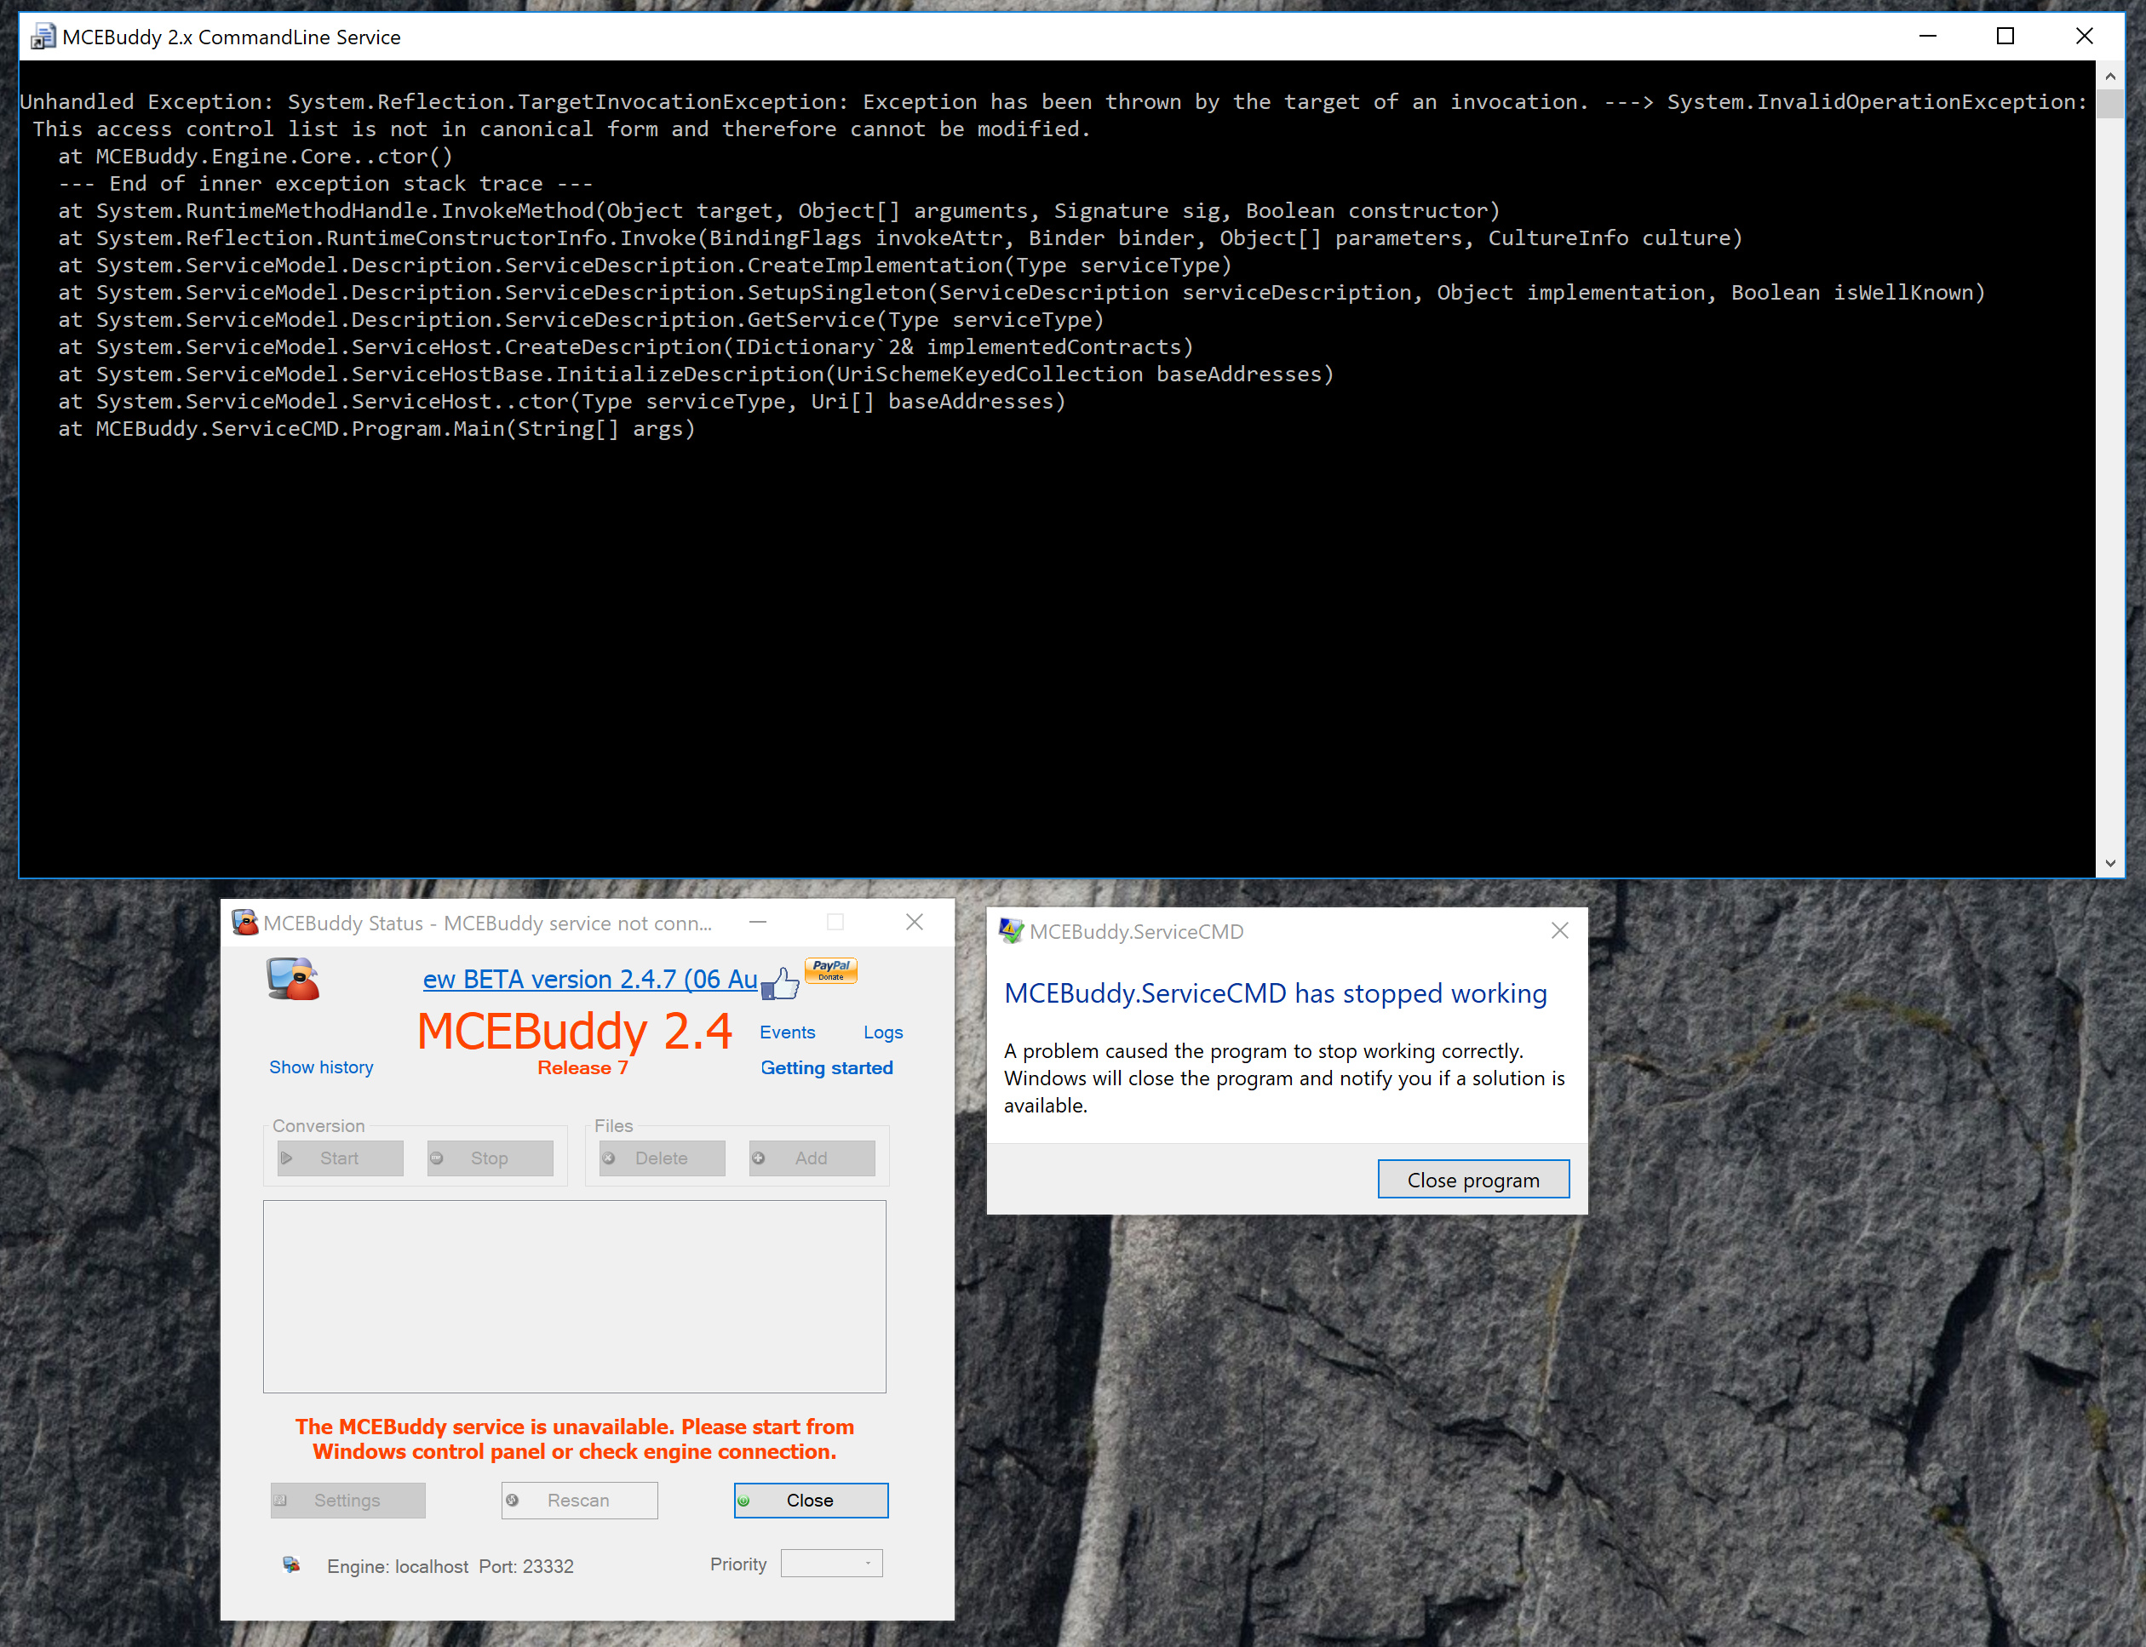Click the thumbs up like icon
Screen dimensions: 2146x1647
781,983
